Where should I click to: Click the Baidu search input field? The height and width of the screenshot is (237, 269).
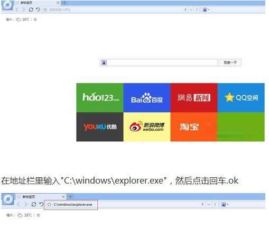click(x=159, y=62)
